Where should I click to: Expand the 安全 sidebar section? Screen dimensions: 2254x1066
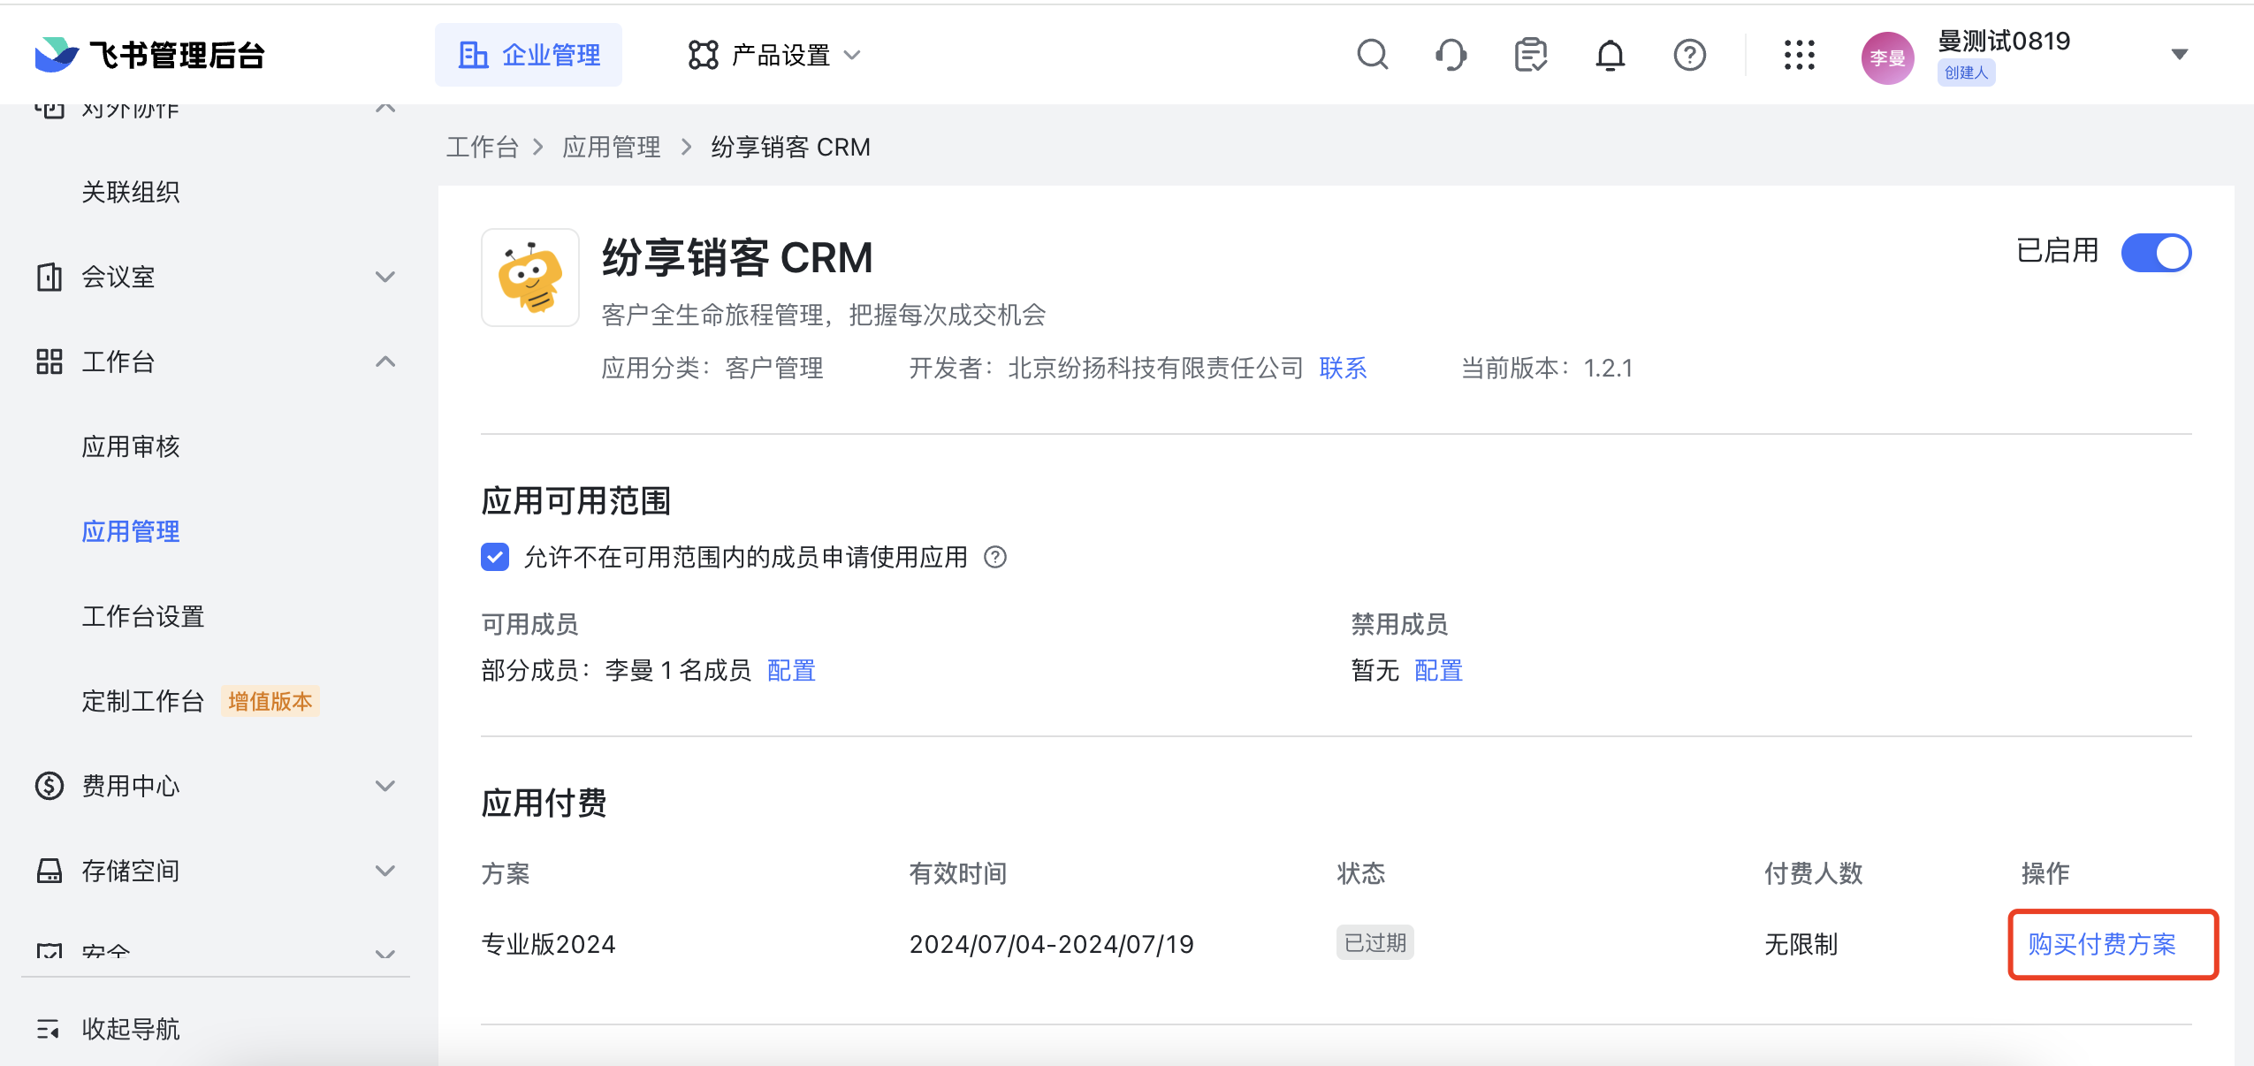(x=385, y=955)
